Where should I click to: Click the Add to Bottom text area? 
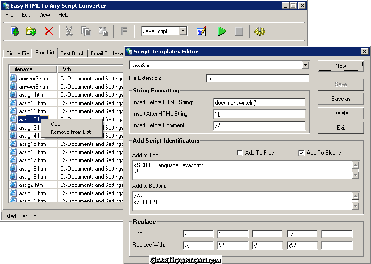point(242,201)
